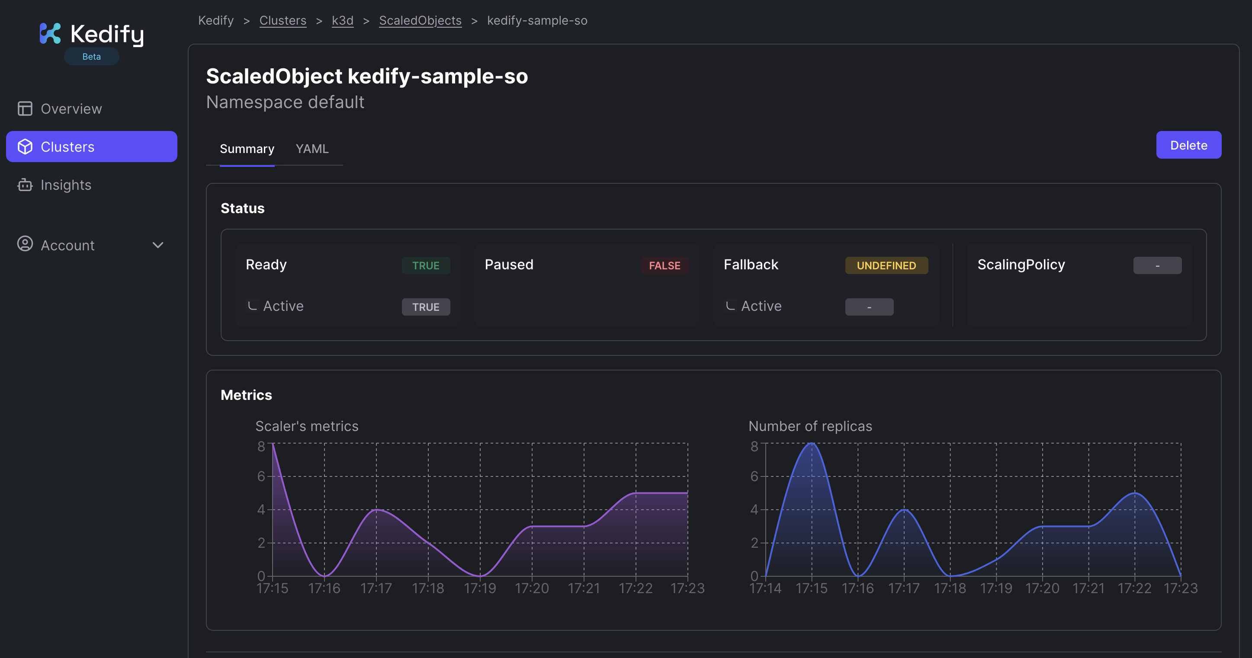This screenshot has width=1252, height=658.
Task: Go to the Insights page
Action: coord(91,185)
